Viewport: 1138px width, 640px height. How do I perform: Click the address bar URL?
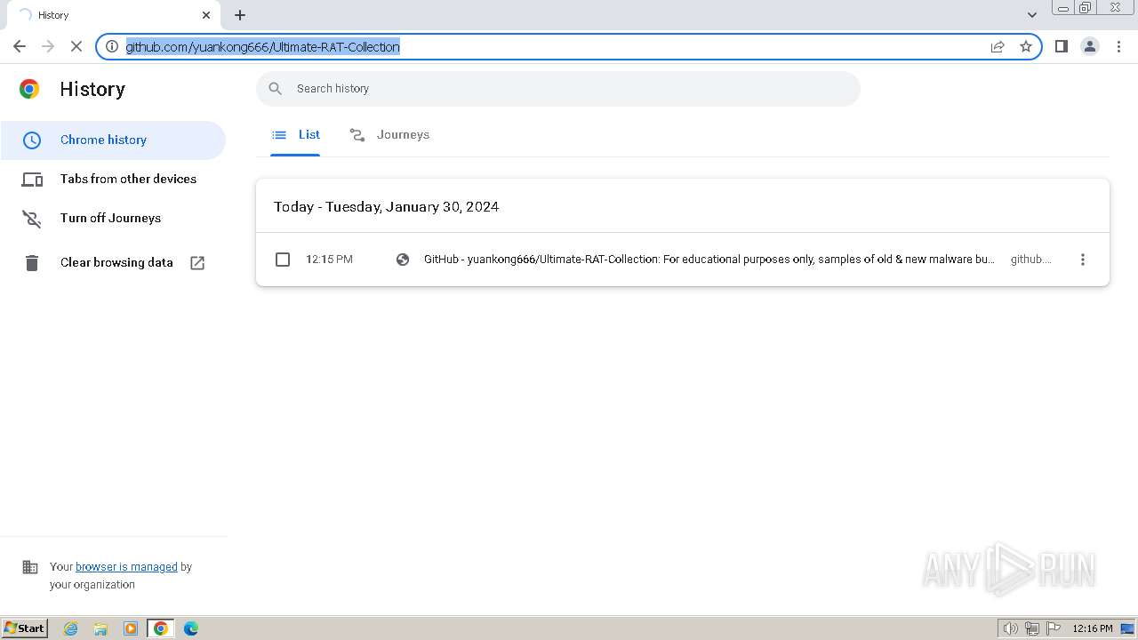(263, 46)
